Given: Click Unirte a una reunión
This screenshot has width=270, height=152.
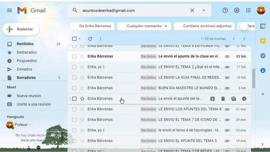Looking at the screenshot, I should pos(34,104).
